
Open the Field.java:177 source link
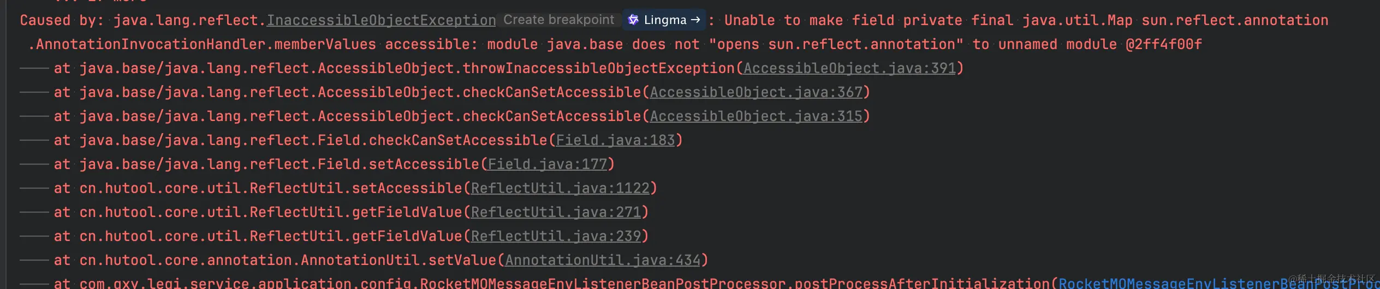pyautogui.click(x=548, y=165)
